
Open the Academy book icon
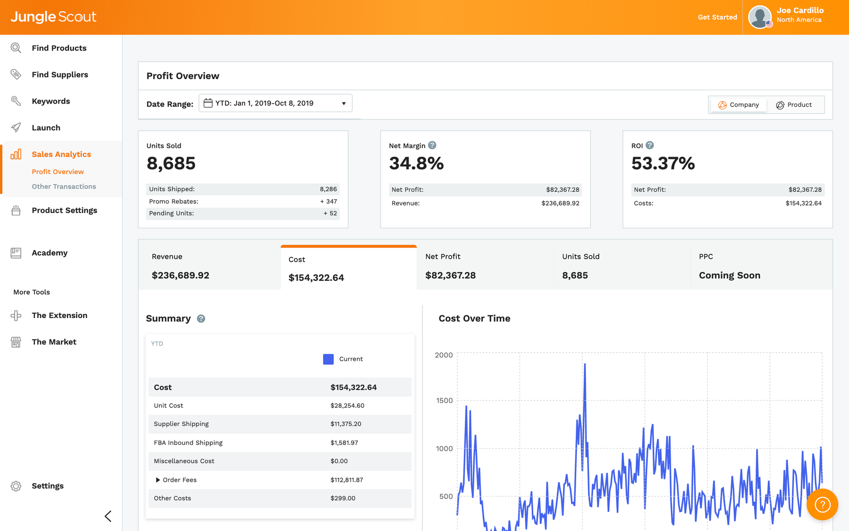(x=16, y=253)
